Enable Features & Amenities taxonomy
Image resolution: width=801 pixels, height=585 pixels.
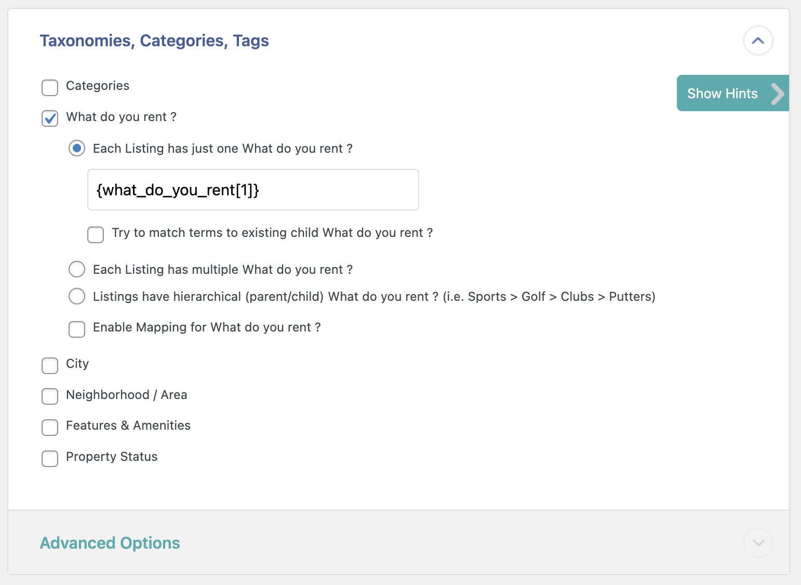click(50, 427)
